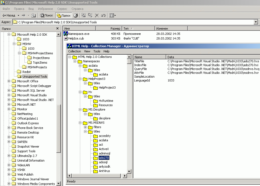Select the TitleFile row
This screenshot has height=186, width=260.
coord(197,61)
